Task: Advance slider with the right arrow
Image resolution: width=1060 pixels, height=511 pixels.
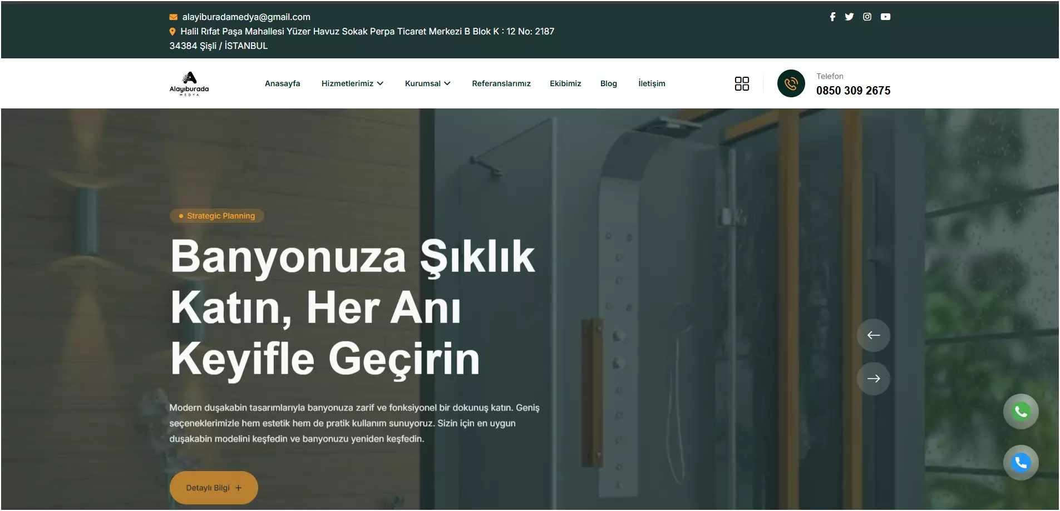Action: coord(873,379)
